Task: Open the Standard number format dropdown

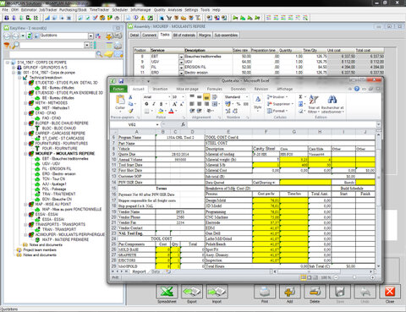Action: coord(247,97)
